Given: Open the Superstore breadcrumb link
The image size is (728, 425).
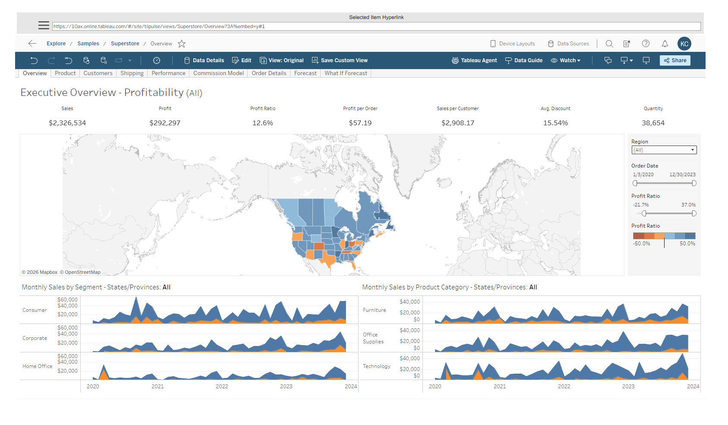Looking at the screenshot, I should coord(125,43).
